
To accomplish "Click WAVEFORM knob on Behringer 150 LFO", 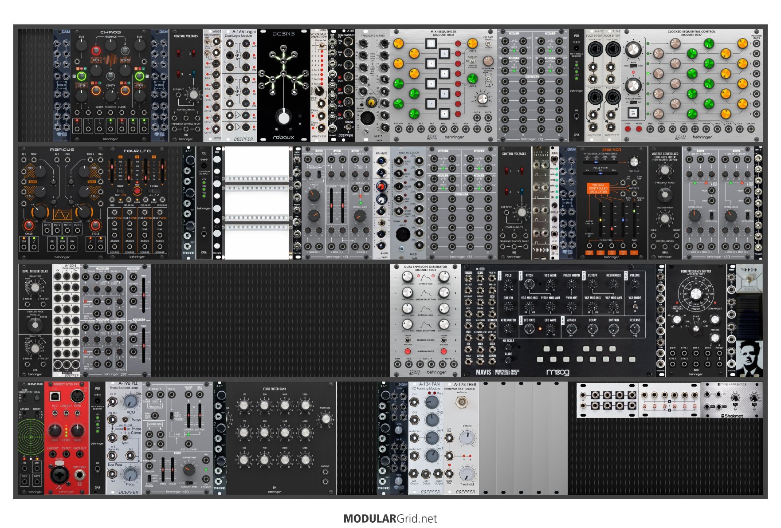I will coord(189,470).
